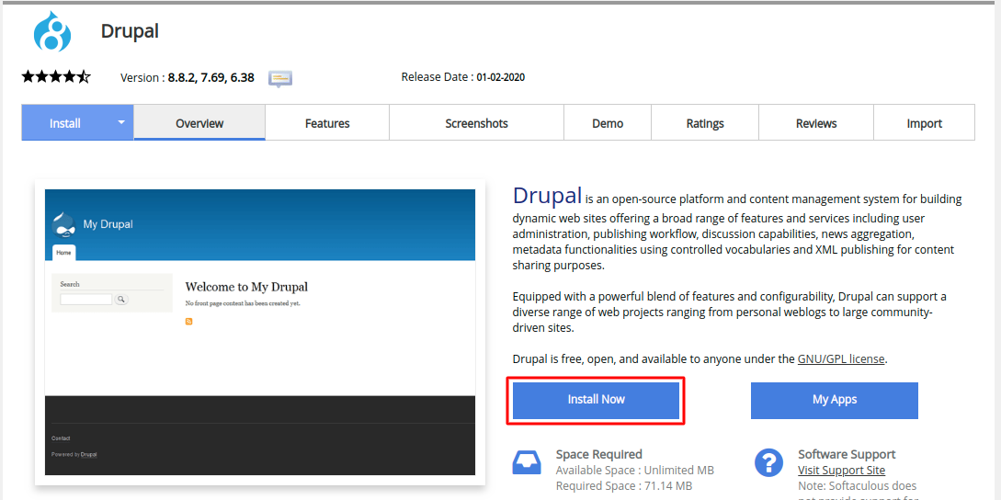Click the large blue 'Drupal' description heading

547,196
